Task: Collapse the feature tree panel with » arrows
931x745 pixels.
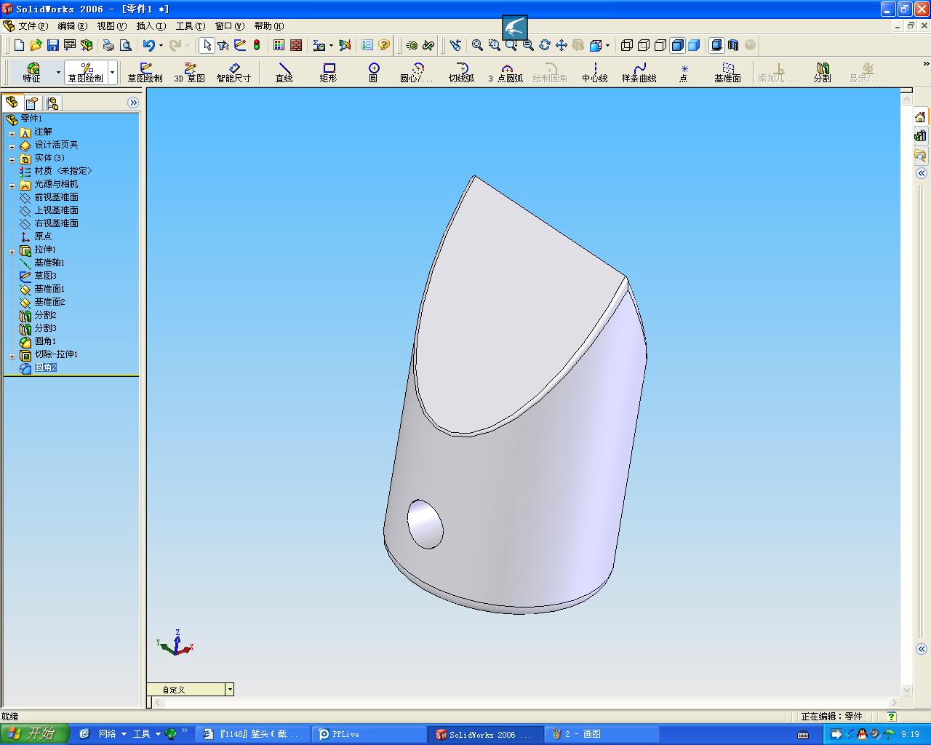Action: [x=133, y=103]
